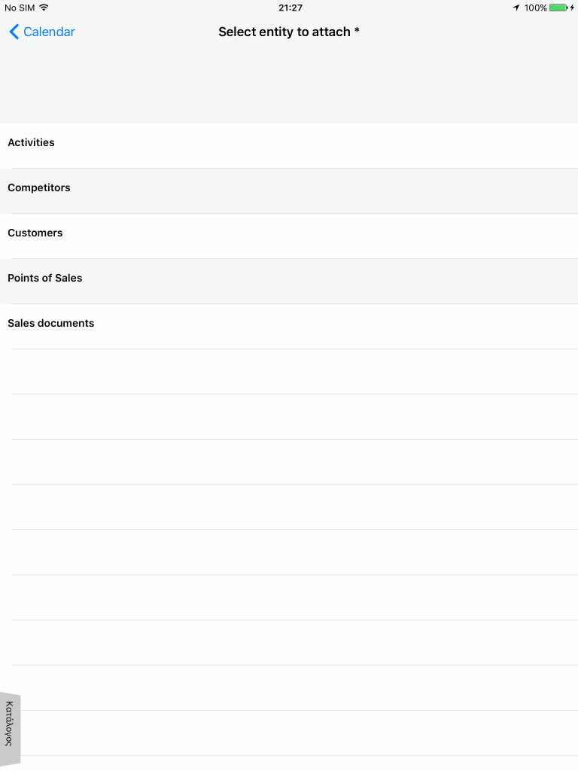
Task: Tap the blue back chevron icon
Action: (x=14, y=32)
